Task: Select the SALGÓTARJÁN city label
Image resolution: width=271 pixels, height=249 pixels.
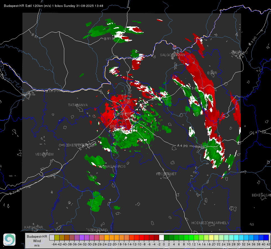Action: click(x=172, y=55)
